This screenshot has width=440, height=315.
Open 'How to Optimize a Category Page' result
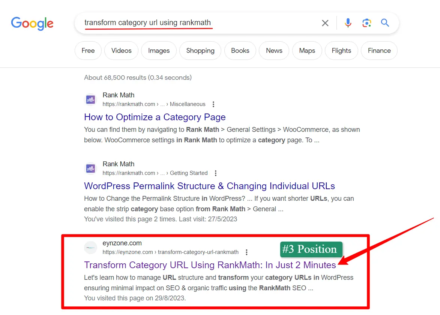(155, 117)
